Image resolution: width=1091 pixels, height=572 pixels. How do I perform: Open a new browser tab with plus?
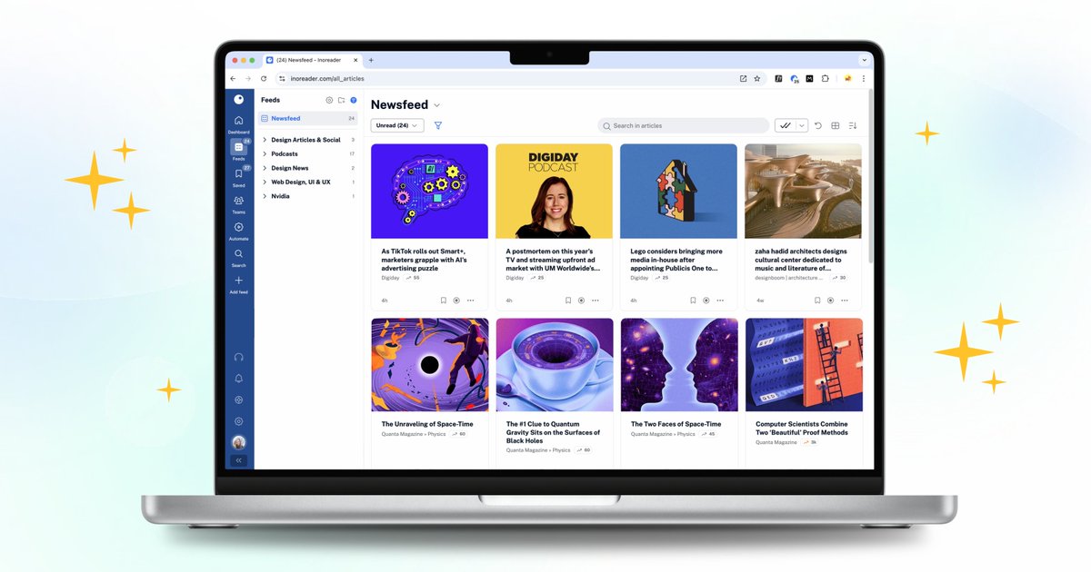(371, 60)
